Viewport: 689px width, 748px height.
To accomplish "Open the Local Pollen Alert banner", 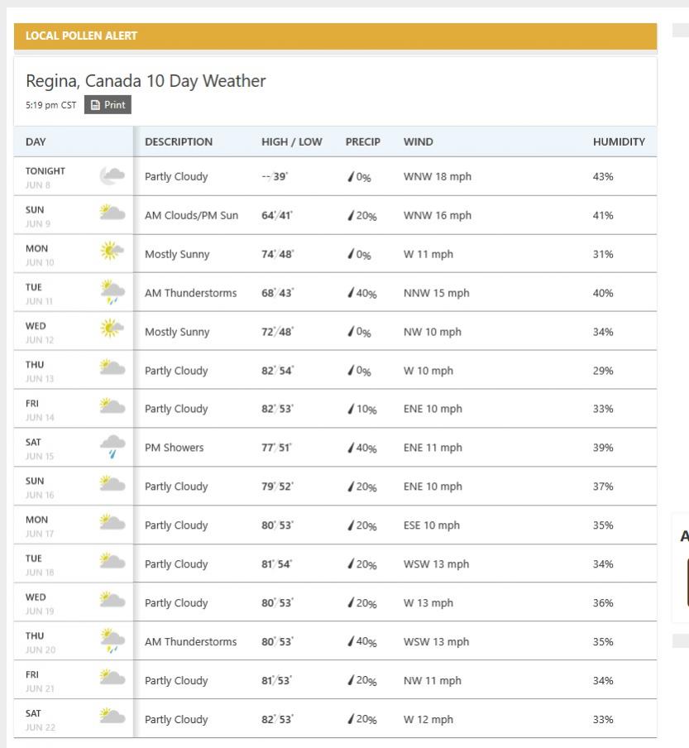I will (x=335, y=36).
